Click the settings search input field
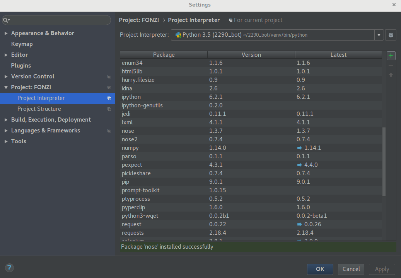Image resolution: width=401 pixels, height=278 pixels. click(x=56, y=20)
